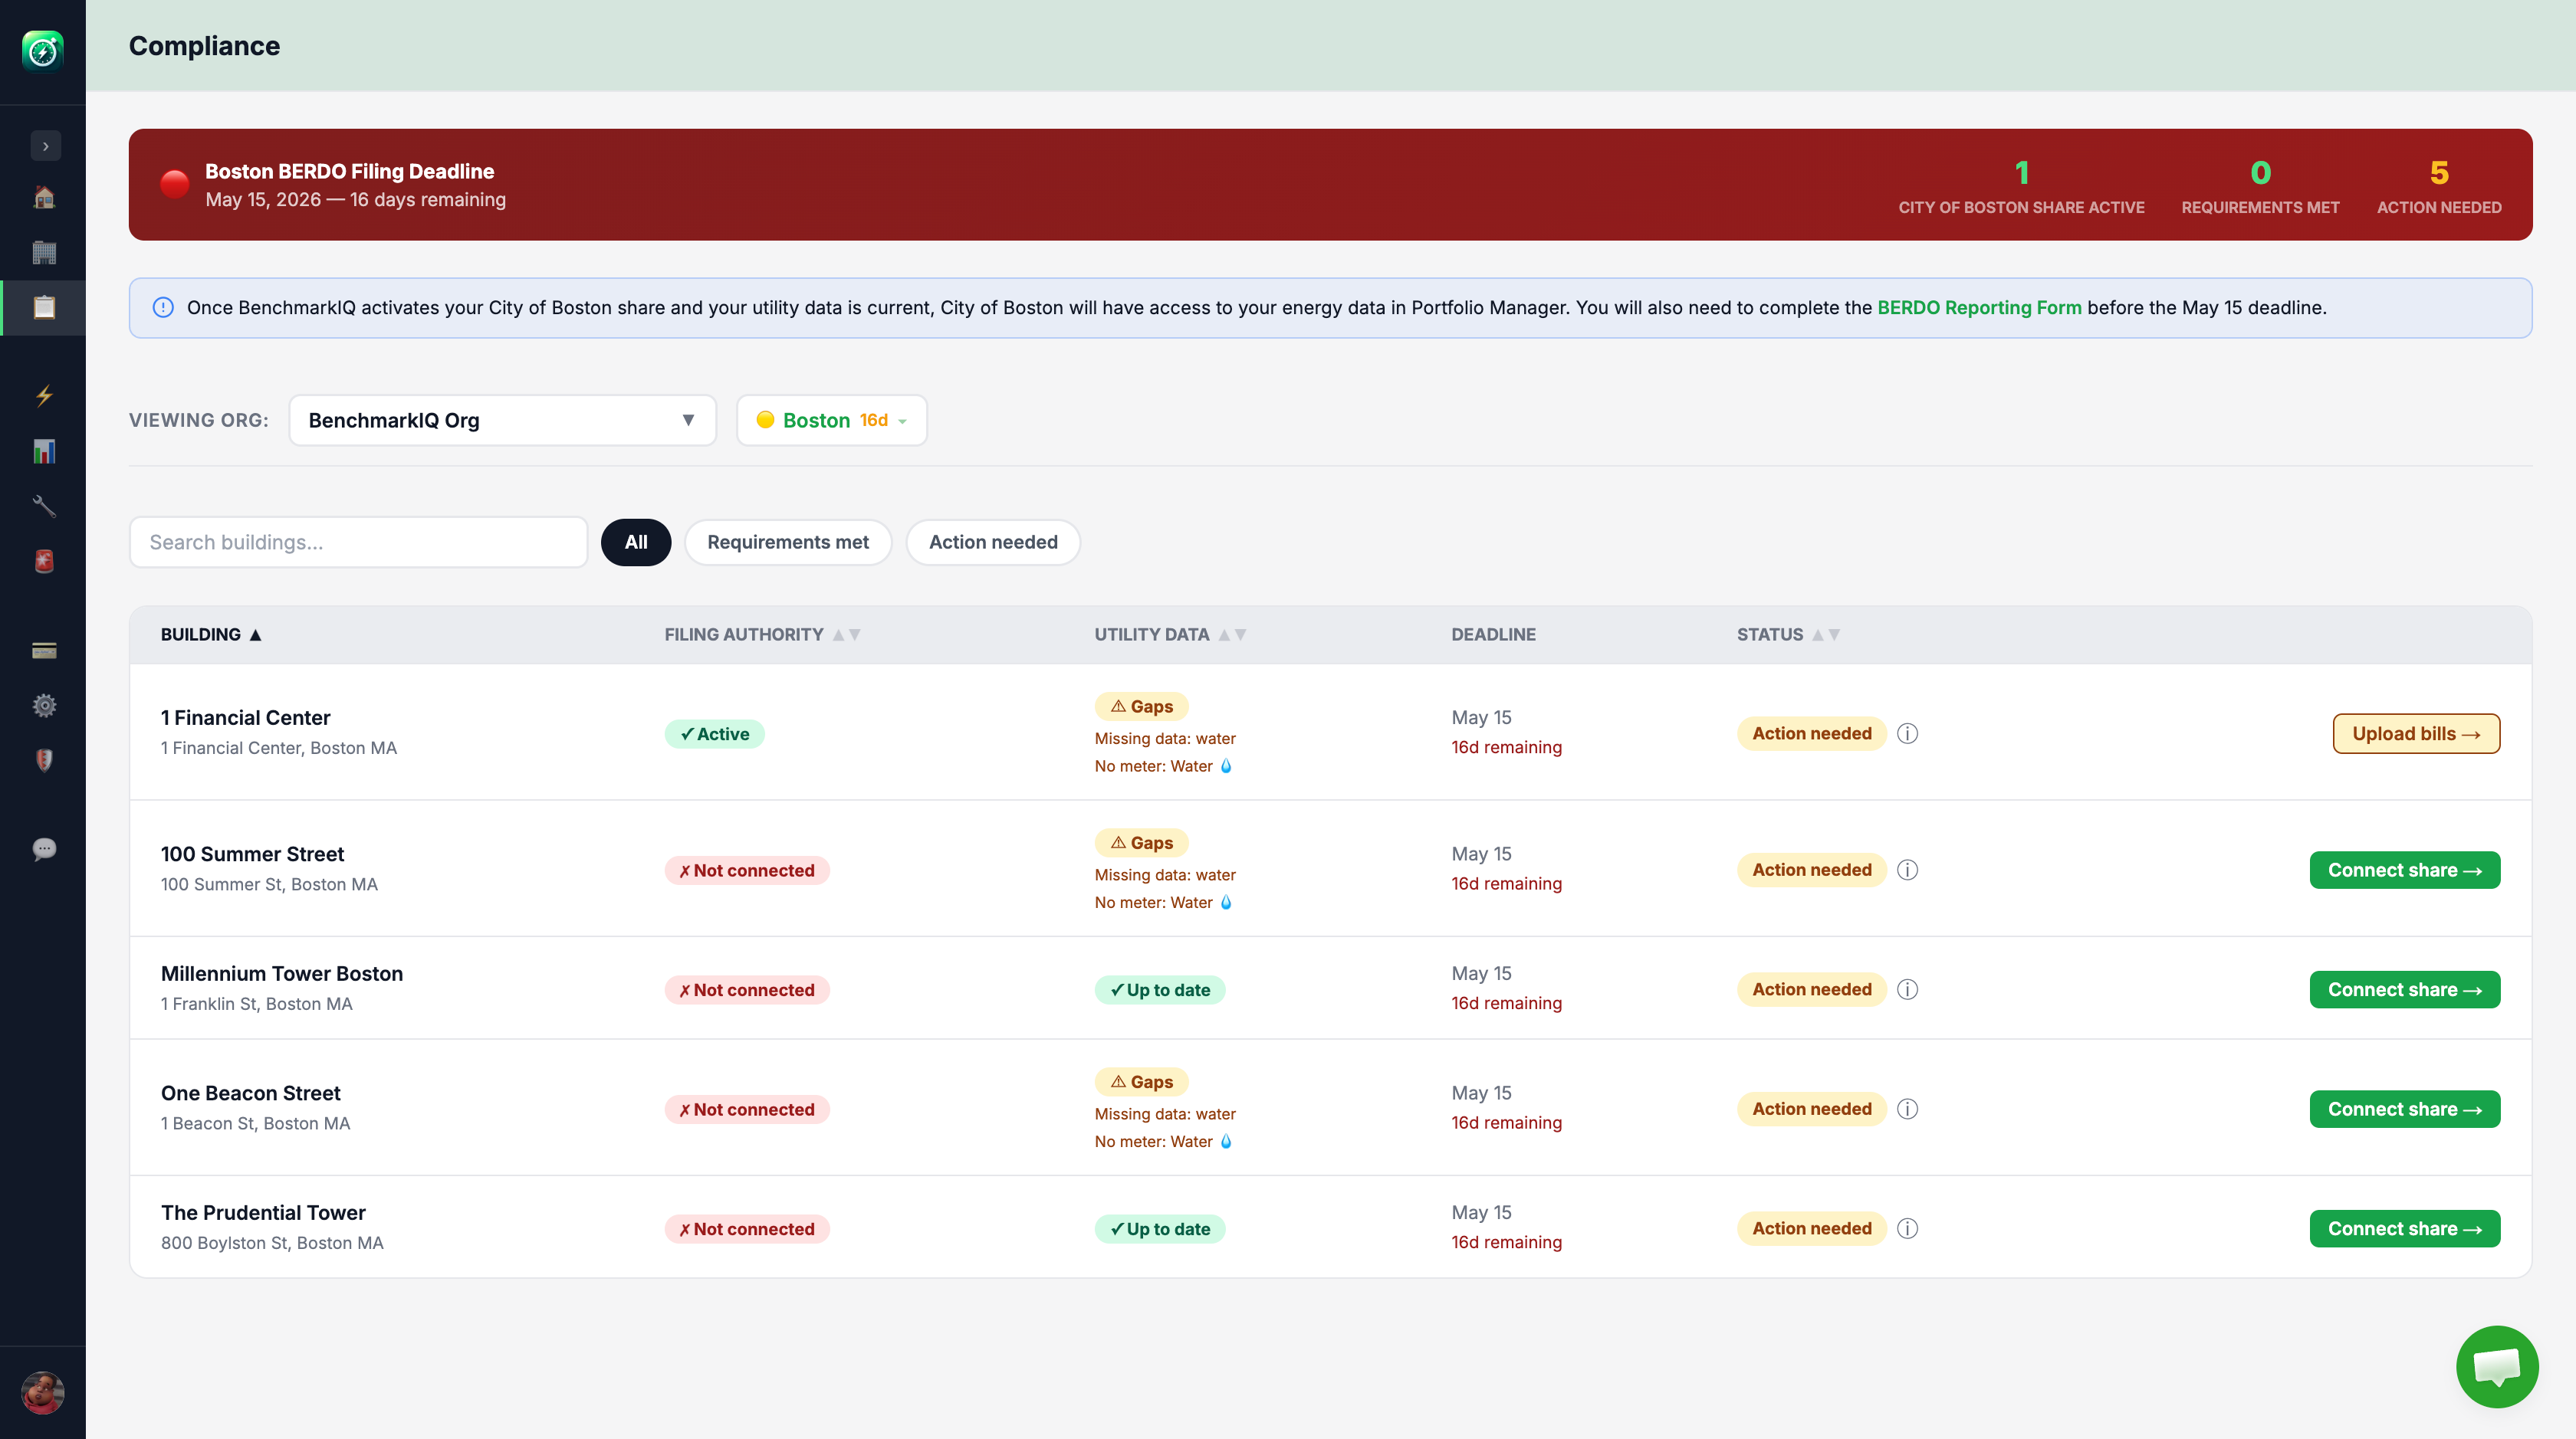
Task: Click the 100 Summer Street building name
Action: 252,854
